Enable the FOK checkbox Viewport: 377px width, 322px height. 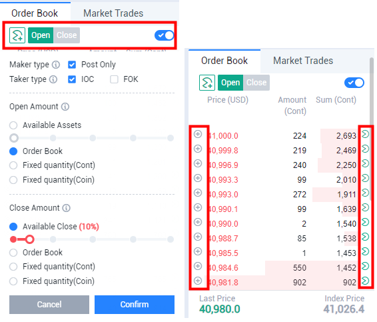click(x=114, y=79)
